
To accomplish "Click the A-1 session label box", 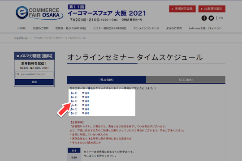I will coord(74,151).
